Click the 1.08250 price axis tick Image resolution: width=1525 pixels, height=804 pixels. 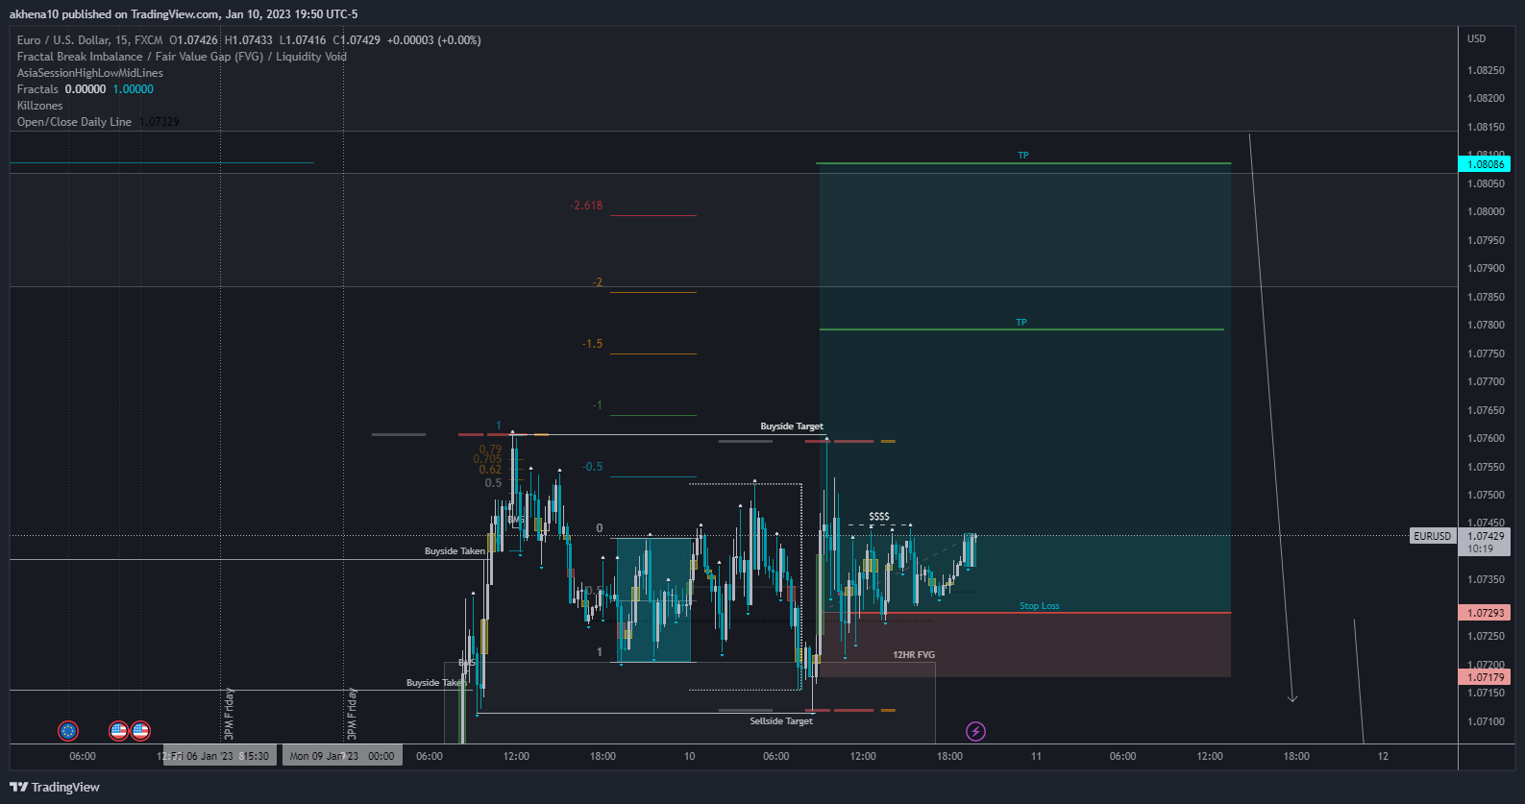tap(1486, 70)
